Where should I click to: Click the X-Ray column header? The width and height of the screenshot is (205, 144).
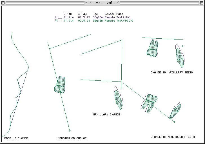pos(82,14)
